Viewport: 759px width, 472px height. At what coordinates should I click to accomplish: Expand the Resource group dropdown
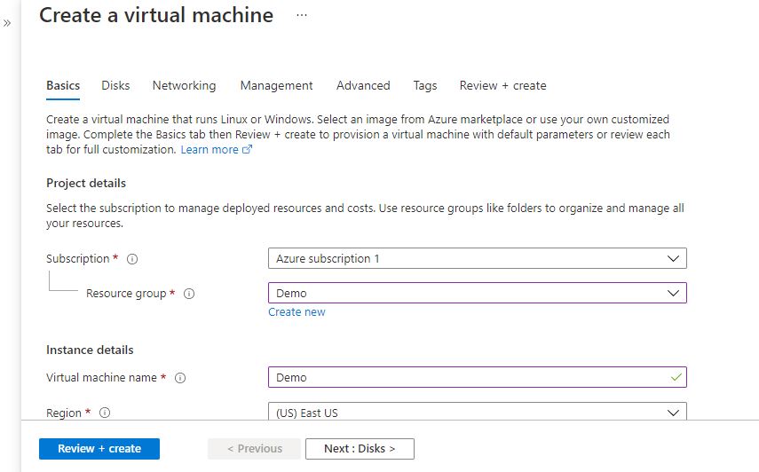pos(477,293)
